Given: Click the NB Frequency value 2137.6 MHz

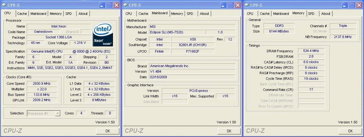Looking at the screenshot, I should click(343, 37).
